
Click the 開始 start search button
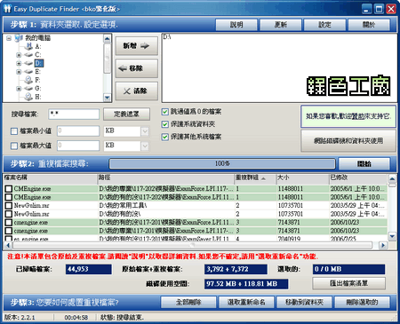(x=364, y=163)
